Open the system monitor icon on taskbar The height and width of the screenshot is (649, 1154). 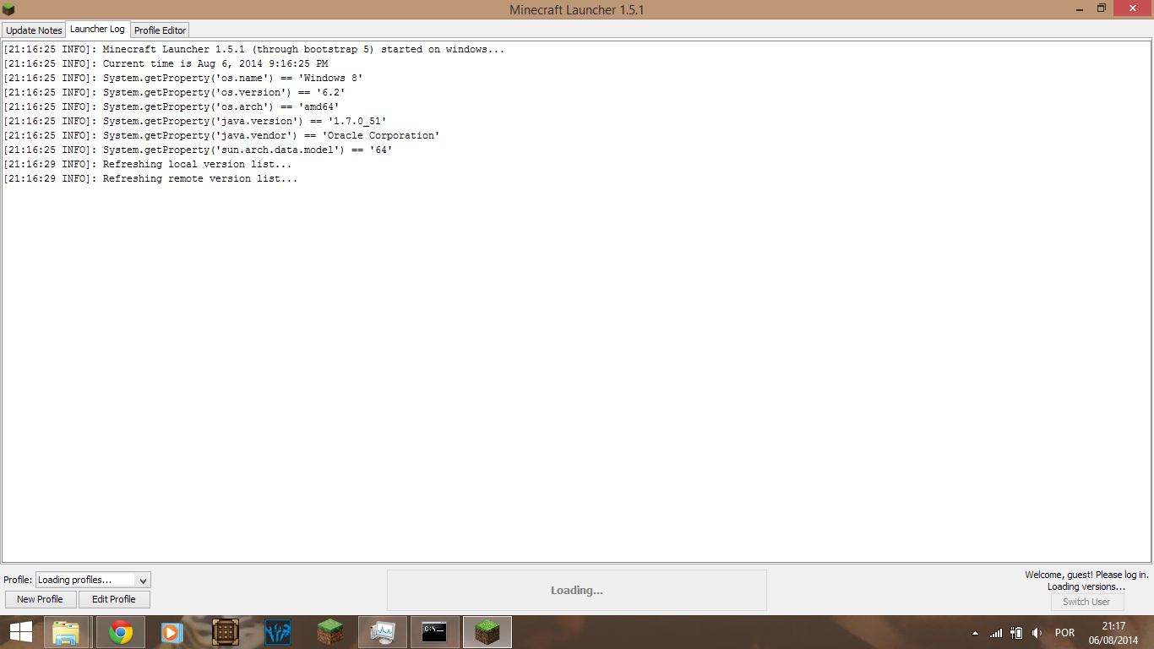(383, 632)
